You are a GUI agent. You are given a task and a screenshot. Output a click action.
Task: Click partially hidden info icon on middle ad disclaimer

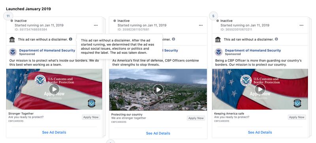(173, 39)
